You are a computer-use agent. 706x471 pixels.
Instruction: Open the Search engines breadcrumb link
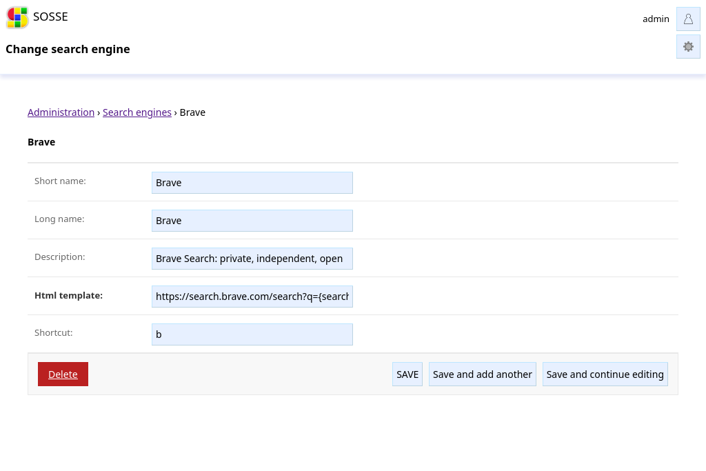pos(137,112)
